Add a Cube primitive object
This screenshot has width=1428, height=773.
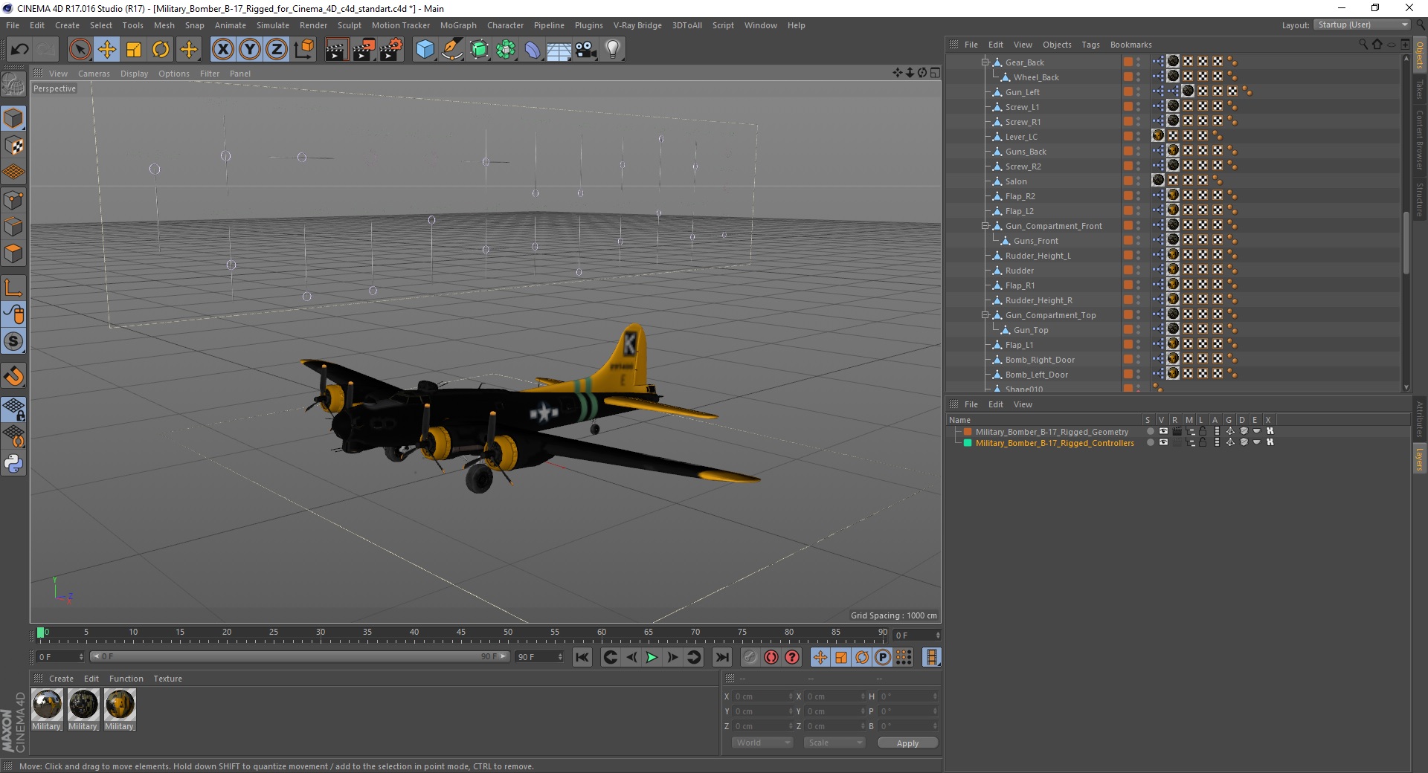click(425, 50)
